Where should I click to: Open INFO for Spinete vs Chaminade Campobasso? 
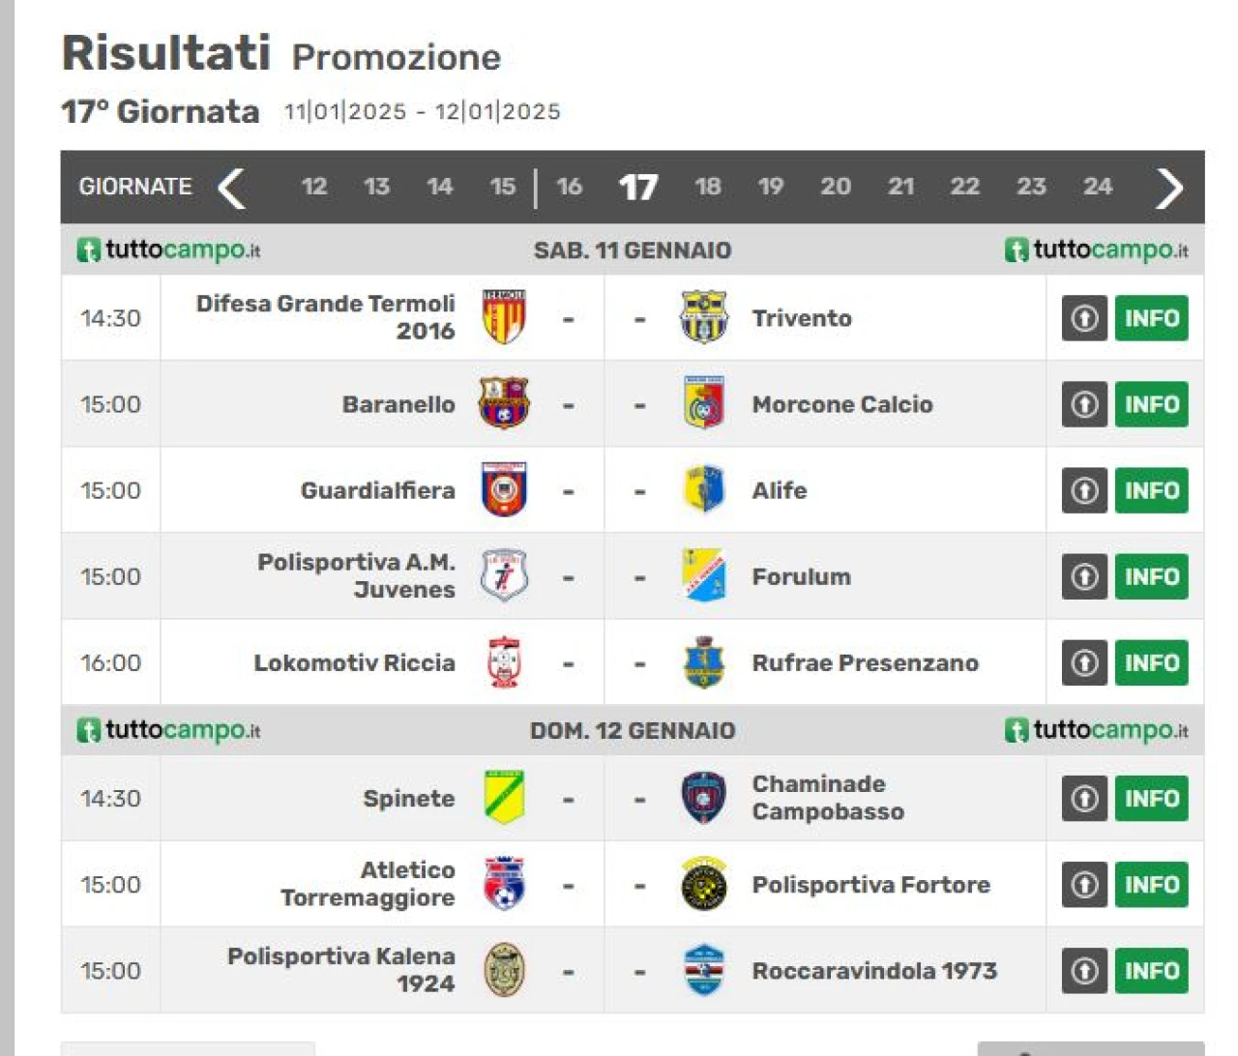(x=1151, y=799)
